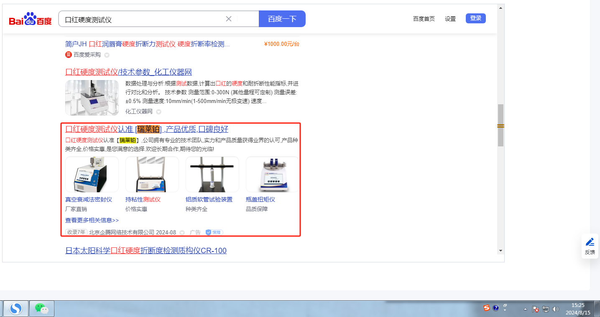Click the Sogou input method tray icon
The image size is (600, 317).
pos(487,308)
